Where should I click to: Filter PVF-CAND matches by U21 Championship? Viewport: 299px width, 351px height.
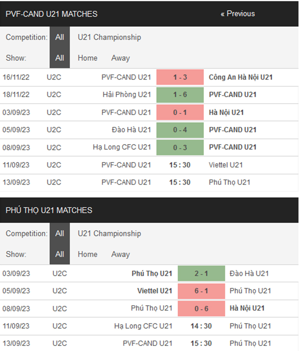coord(109,37)
